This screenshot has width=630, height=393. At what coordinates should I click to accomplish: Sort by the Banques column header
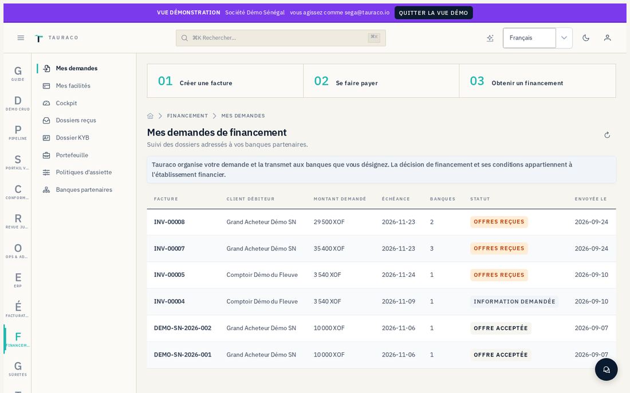click(x=443, y=199)
